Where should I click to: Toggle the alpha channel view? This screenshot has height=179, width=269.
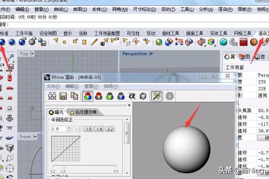[132, 96]
